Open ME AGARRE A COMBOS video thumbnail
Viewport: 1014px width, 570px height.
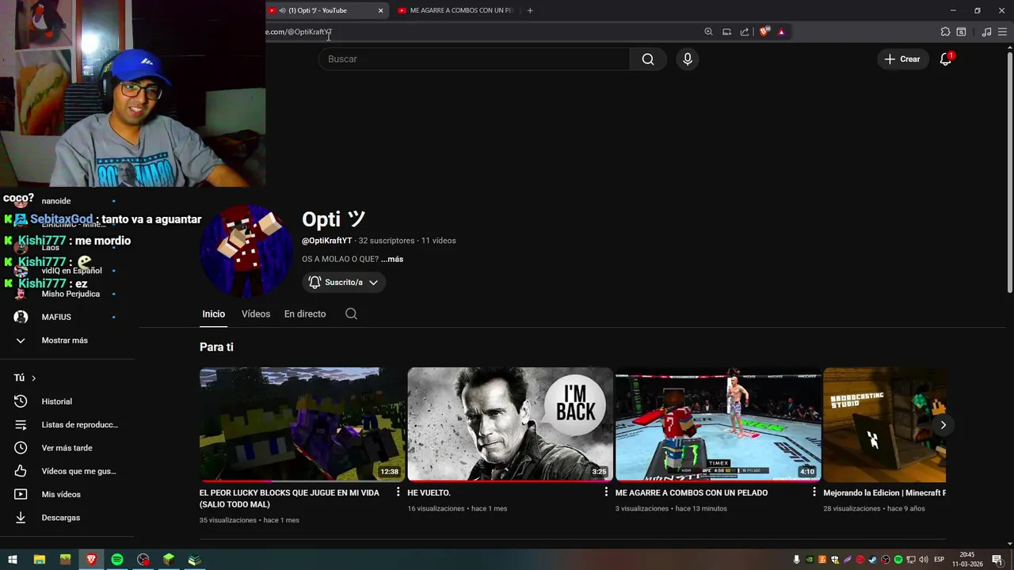tap(718, 424)
